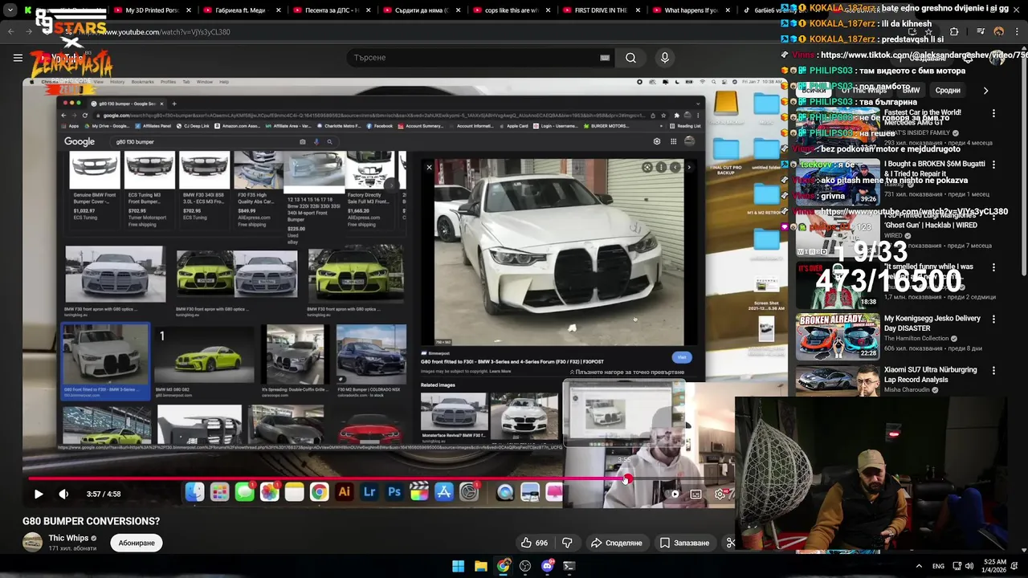Open options for the BROKEN $6M Bugatti video
Image resolution: width=1028 pixels, height=578 pixels.
coord(993,165)
